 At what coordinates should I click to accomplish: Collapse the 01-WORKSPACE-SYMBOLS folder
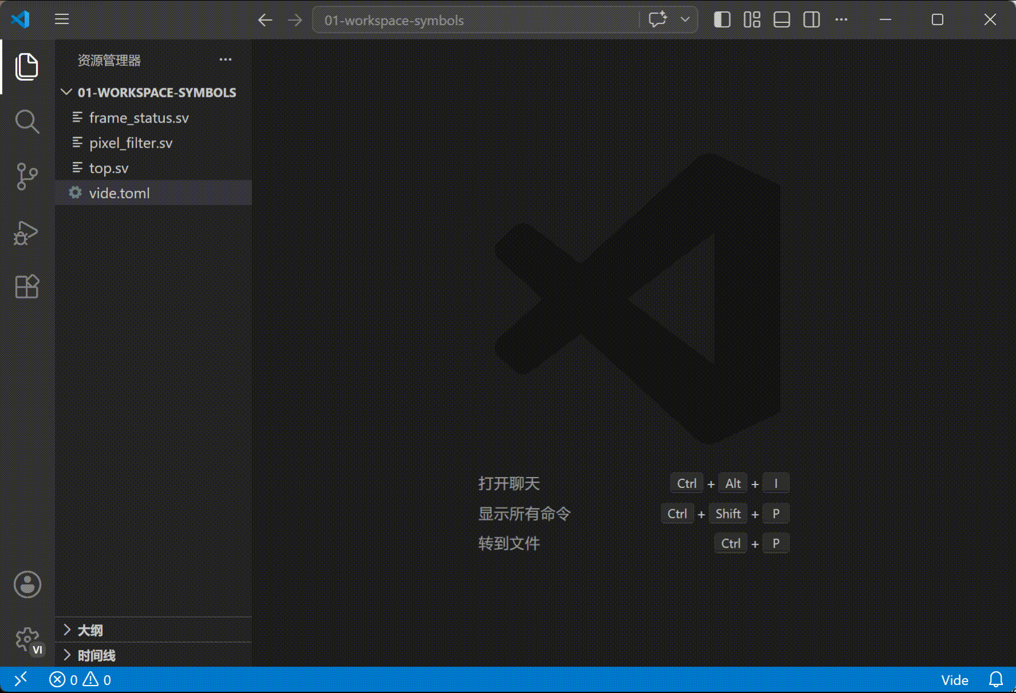(x=153, y=92)
